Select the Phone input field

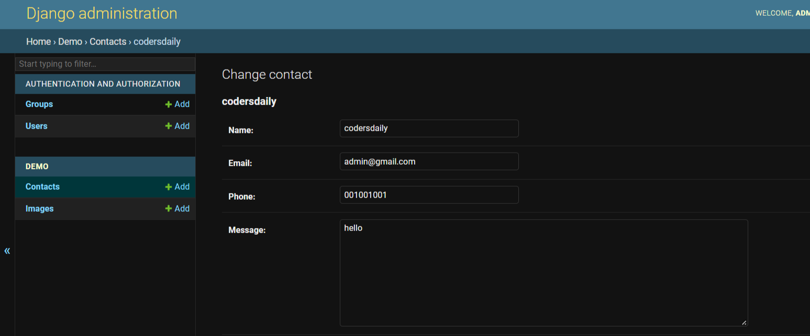pyautogui.click(x=429, y=195)
